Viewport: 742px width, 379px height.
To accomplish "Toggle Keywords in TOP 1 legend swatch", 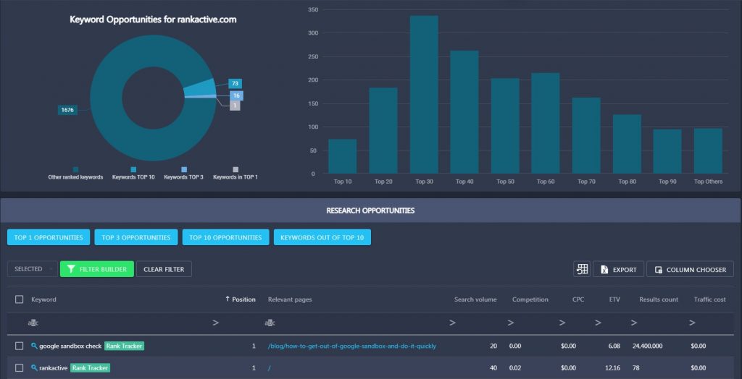I will point(235,169).
